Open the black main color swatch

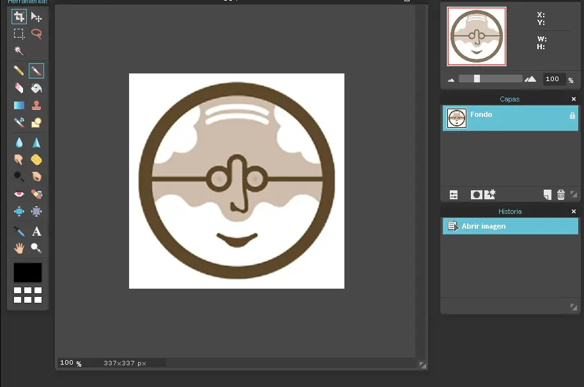click(28, 273)
